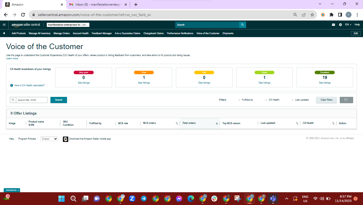Image resolution: width=363 pixels, height=205 pixels.
Task: Open A-to-z Guarantee Claims
Action: [x=128, y=33]
